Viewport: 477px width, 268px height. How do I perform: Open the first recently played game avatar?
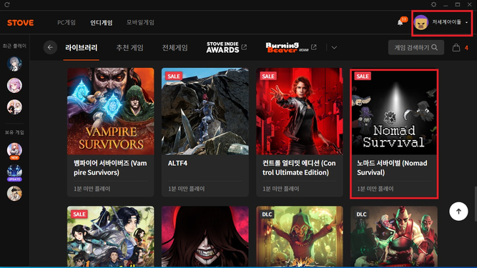(x=14, y=64)
